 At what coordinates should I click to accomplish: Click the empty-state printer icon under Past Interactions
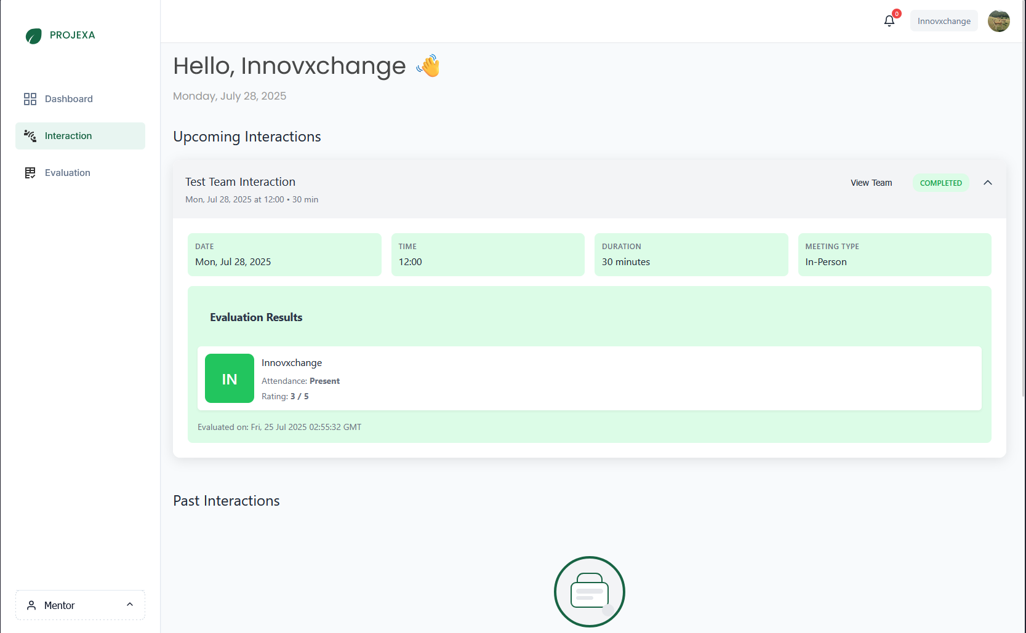coord(588,591)
